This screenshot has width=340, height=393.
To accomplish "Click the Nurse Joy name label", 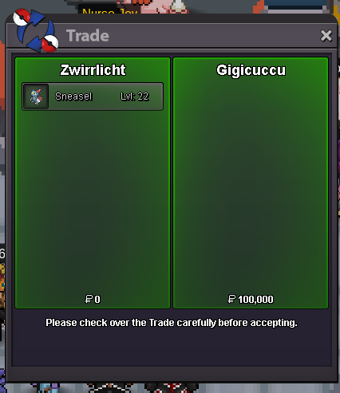I will [110, 11].
